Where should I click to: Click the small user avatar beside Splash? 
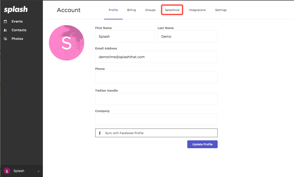(x=7, y=171)
